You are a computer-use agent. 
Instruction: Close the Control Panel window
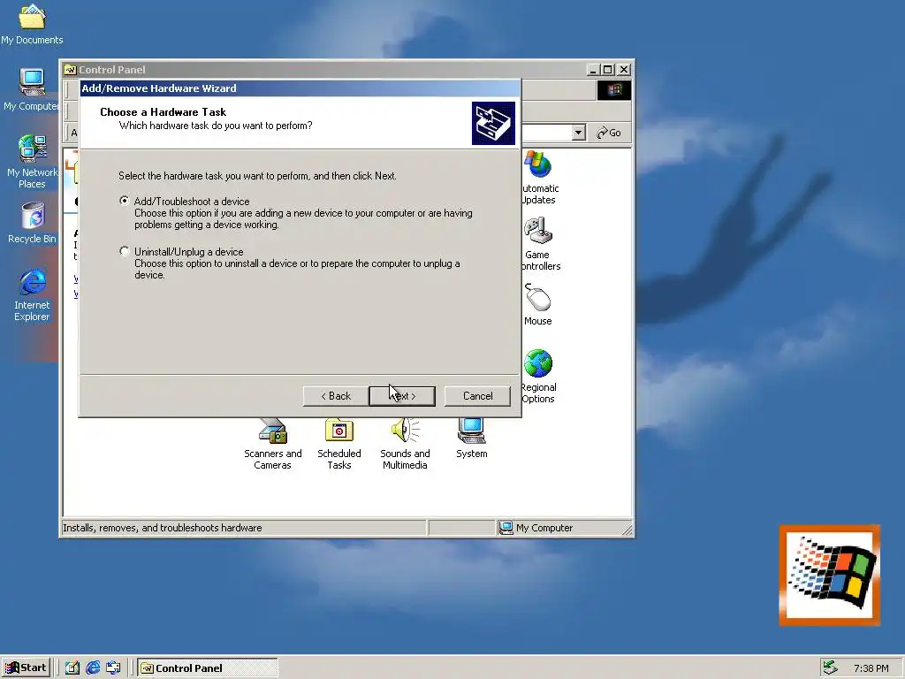click(x=624, y=70)
